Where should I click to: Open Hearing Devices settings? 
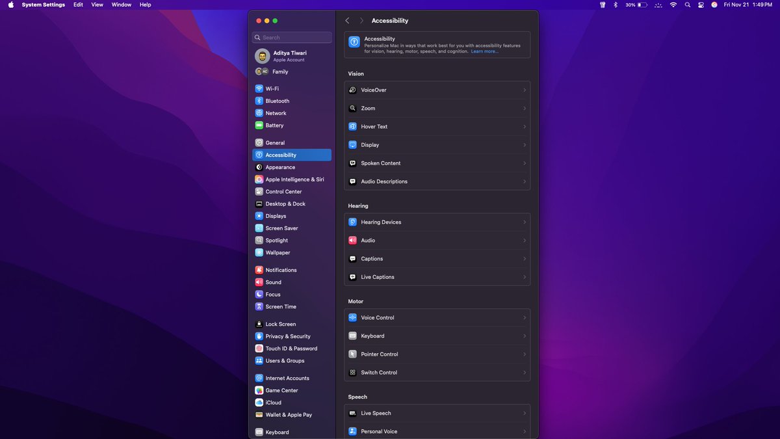pyautogui.click(x=437, y=222)
